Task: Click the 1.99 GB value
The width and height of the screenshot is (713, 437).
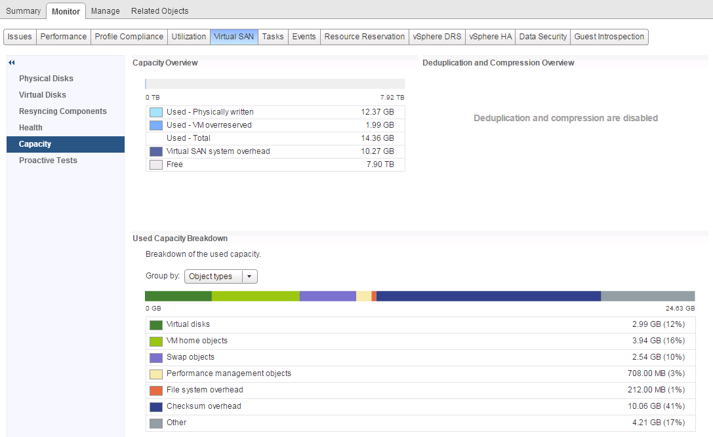Action: click(380, 125)
